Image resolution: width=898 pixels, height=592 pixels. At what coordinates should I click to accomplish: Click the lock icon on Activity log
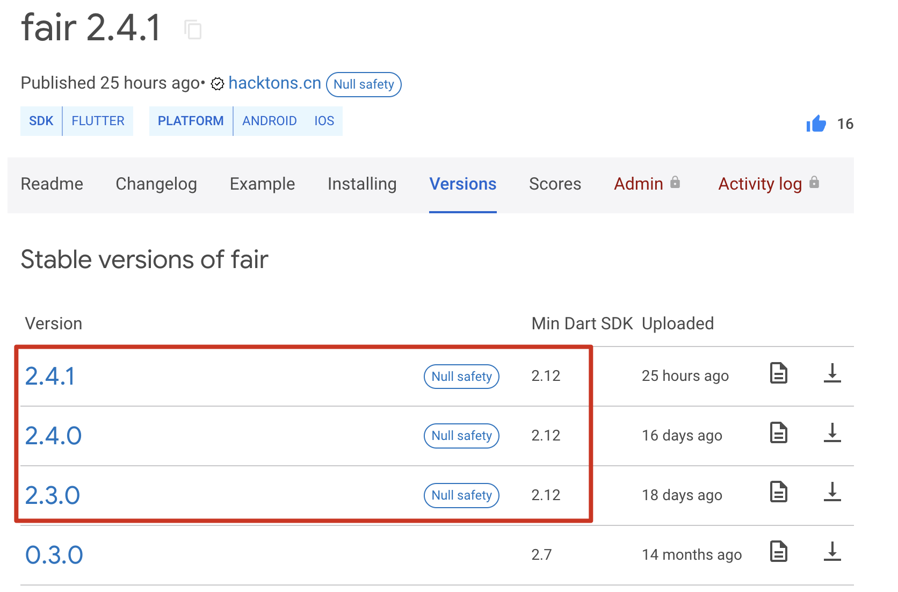tap(815, 183)
